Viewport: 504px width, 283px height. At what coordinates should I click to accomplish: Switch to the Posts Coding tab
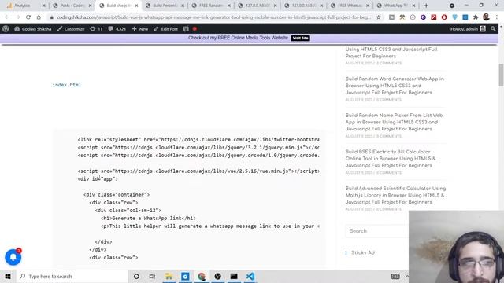(72, 6)
